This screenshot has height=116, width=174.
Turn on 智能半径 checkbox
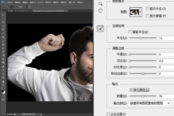click(x=130, y=32)
